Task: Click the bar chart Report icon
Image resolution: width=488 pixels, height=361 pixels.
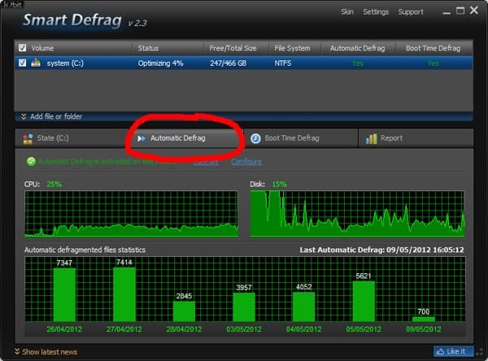Action: [372, 139]
